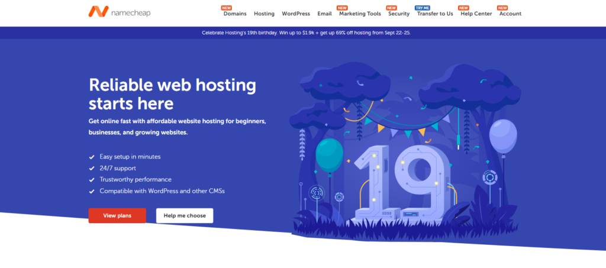
Task: Click the NEW badge above Help Center
Action: [464, 8]
